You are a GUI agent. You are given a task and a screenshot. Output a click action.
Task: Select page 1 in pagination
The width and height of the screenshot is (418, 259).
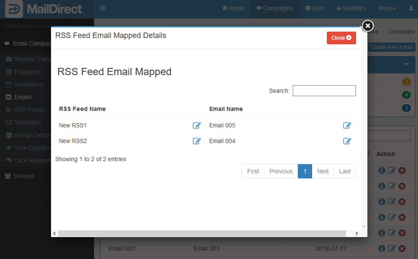pos(305,171)
